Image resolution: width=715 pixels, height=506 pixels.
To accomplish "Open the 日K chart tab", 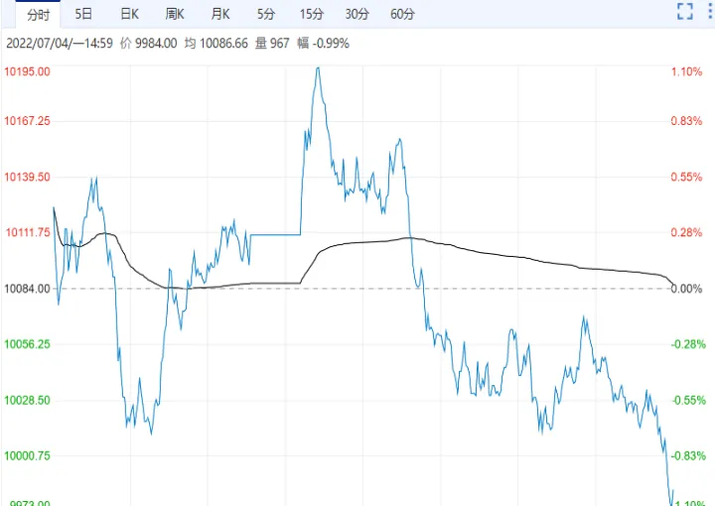I will pos(129,14).
